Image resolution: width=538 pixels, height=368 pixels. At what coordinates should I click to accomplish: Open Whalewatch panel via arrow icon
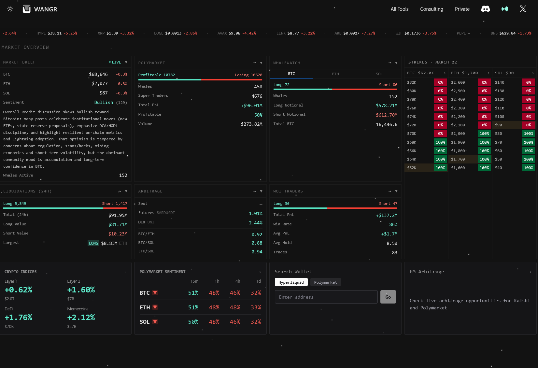[390, 63]
